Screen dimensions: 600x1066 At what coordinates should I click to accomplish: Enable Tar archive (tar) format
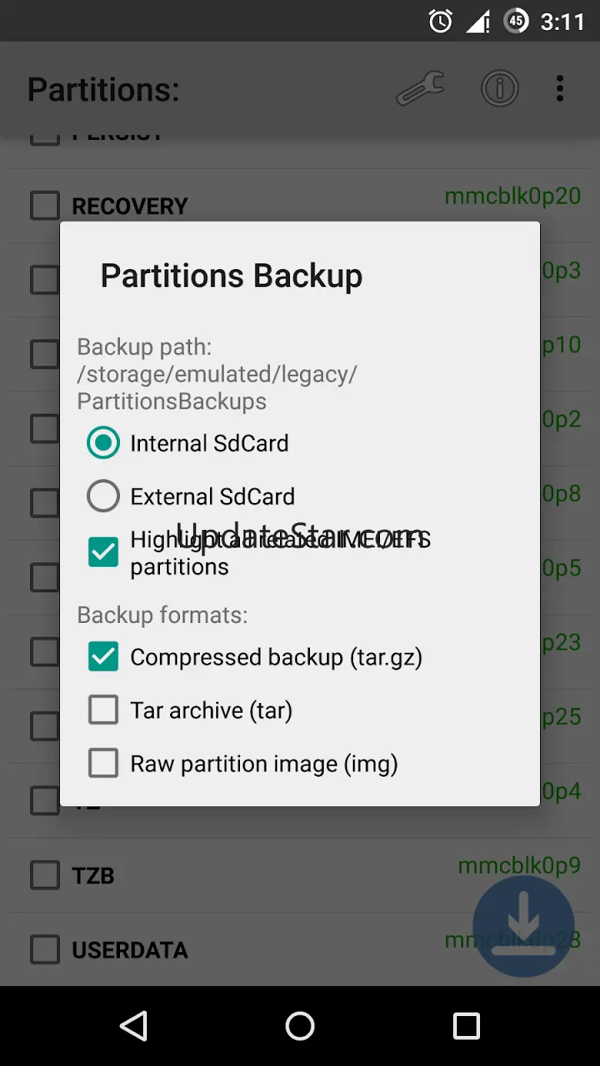click(x=103, y=710)
